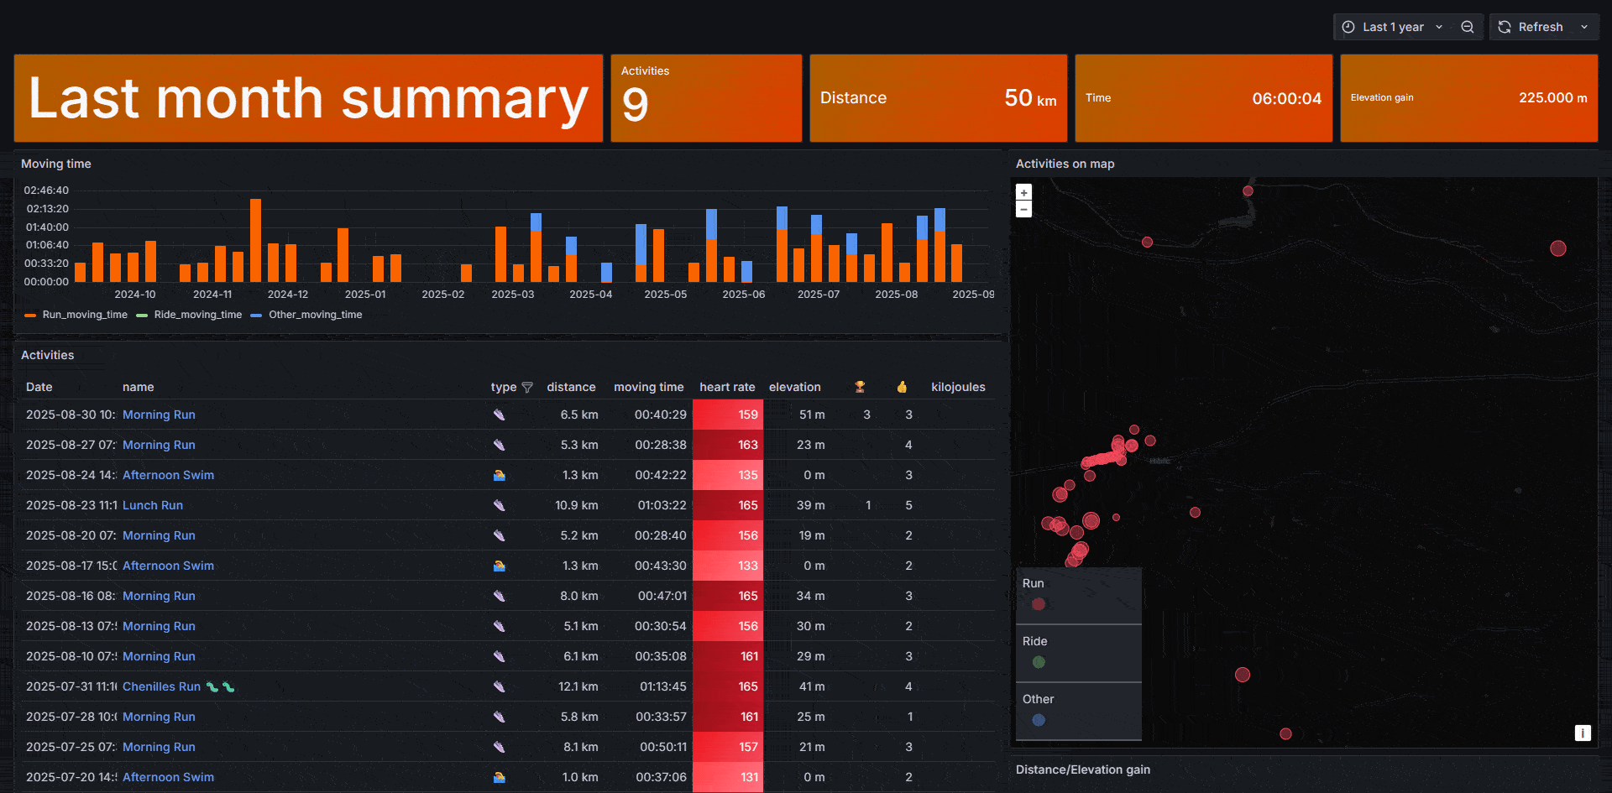Click the 51 m elevation cell
The height and width of the screenshot is (793, 1612).
811,415
